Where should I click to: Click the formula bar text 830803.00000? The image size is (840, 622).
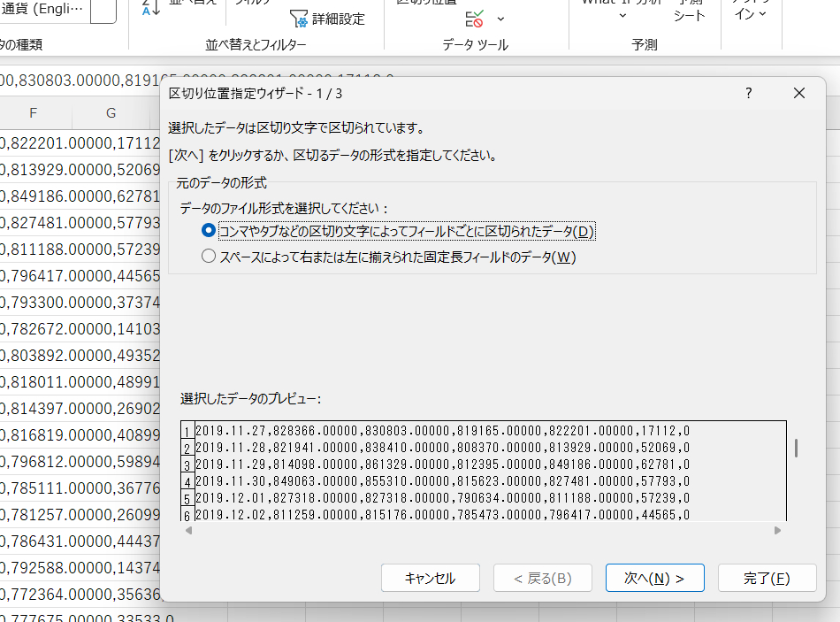pos(69,81)
